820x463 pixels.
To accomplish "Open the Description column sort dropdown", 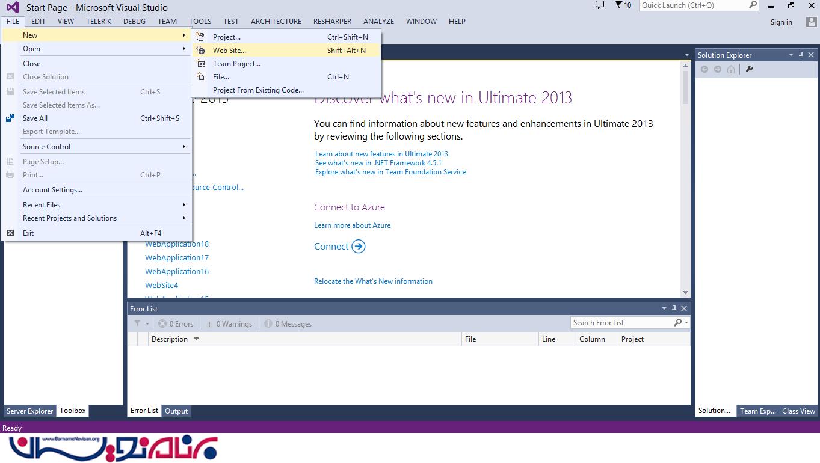I will 196,339.
